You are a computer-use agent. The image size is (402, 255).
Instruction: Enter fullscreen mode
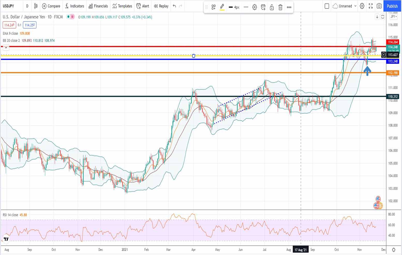coord(370,6)
